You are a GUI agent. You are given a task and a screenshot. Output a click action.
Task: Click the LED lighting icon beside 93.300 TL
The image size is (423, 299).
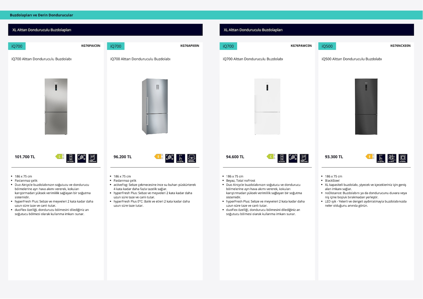pos(403,158)
